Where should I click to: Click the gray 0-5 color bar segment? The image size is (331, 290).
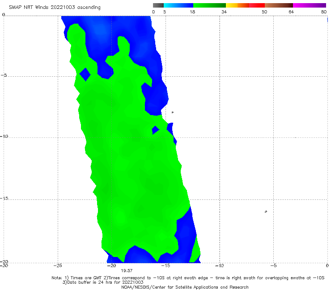(158, 5)
